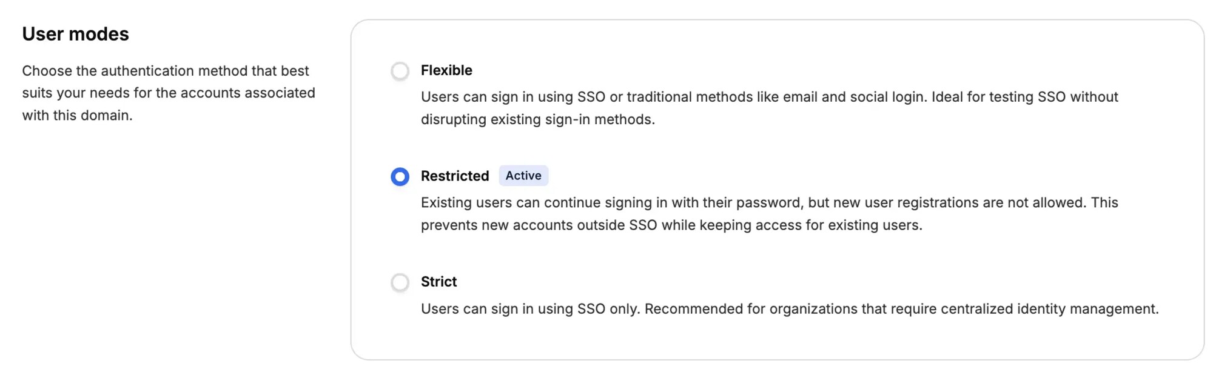The image size is (1213, 372).
Task: Click the bold "Restricted" option label
Action: 455,176
